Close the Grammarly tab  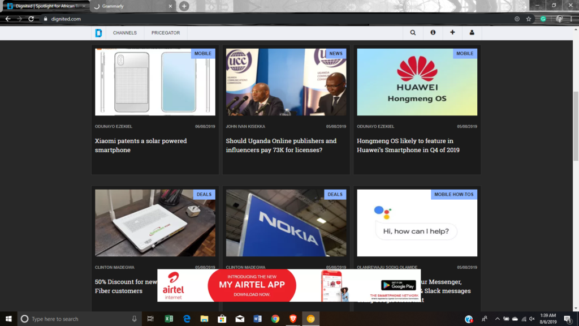point(170,6)
